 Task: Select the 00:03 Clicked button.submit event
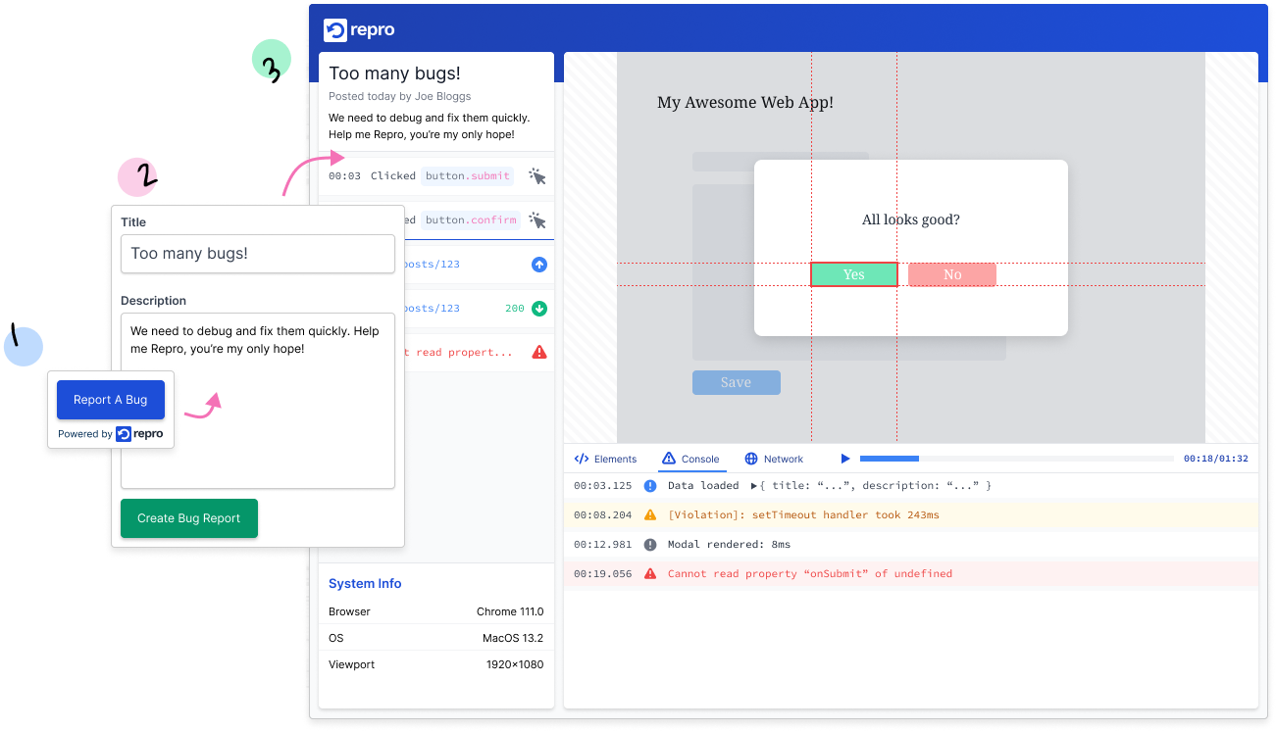tap(436, 176)
